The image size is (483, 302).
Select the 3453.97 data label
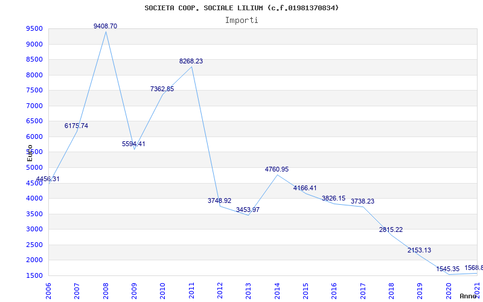point(248,210)
